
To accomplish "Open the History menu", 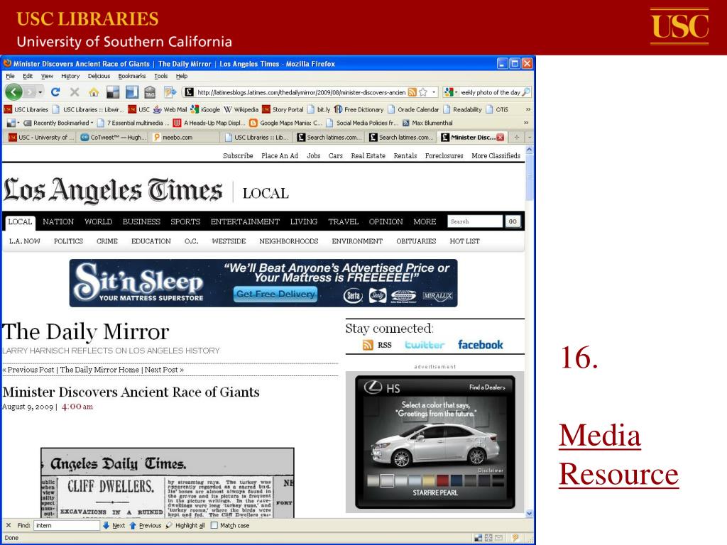I will [x=70, y=76].
